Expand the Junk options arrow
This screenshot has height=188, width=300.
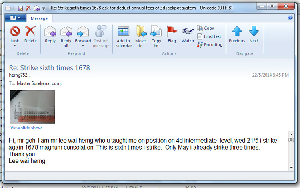(15, 46)
